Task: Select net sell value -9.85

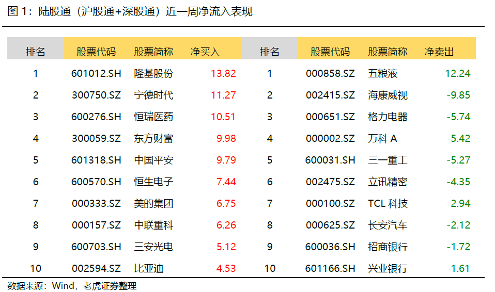Action: pyautogui.click(x=458, y=95)
